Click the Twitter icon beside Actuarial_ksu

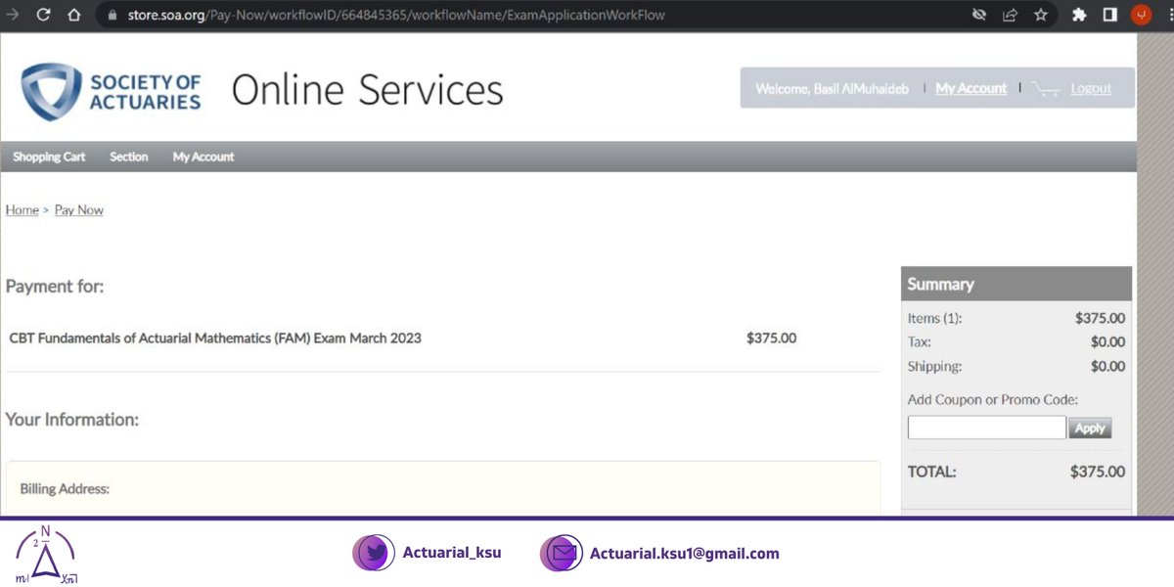click(373, 553)
